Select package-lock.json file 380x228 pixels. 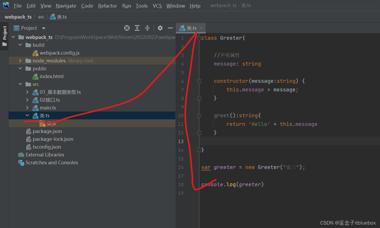tap(53, 139)
